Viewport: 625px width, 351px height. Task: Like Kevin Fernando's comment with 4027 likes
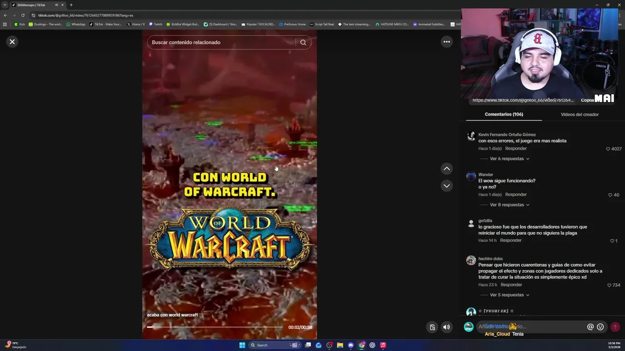click(x=608, y=149)
